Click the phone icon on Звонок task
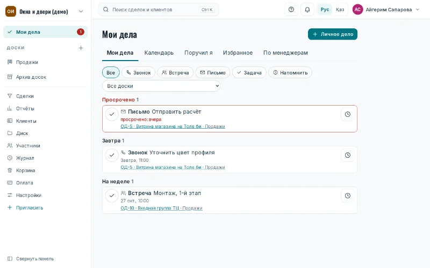This screenshot has width=430, height=268. pyautogui.click(x=124, y=152)
